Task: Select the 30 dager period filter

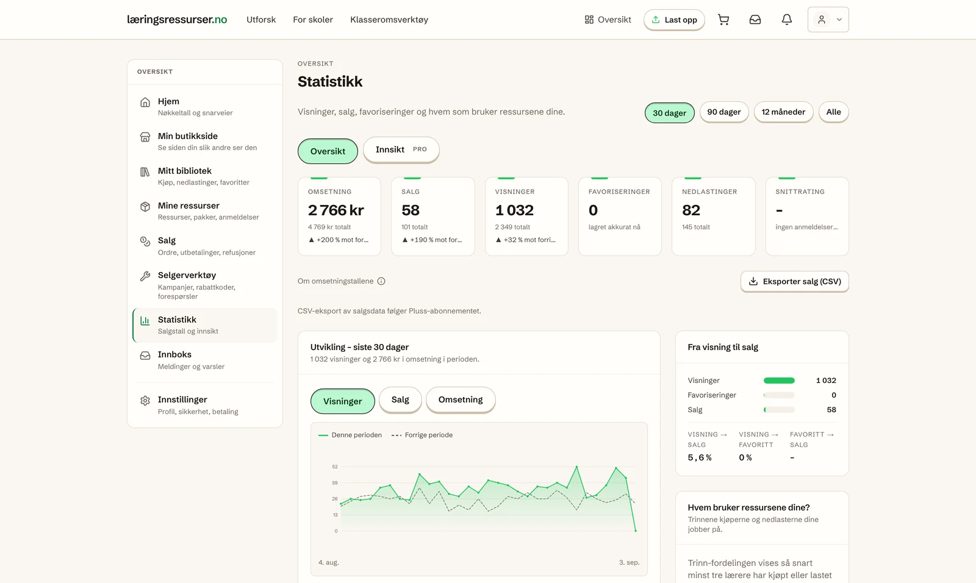Action: click(x=669, y=113)
